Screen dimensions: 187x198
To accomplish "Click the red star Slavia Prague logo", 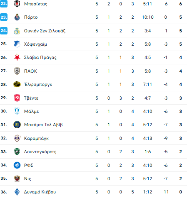I will 17,57.
